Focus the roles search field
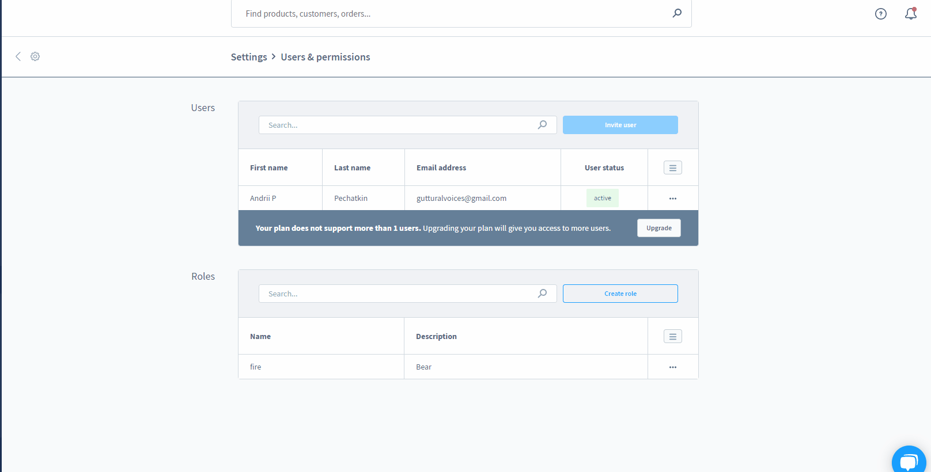 tap(398, 294)
